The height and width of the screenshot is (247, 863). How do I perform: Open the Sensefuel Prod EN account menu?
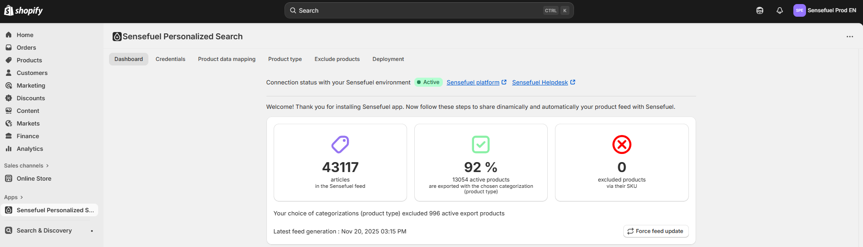pos(825,10)
